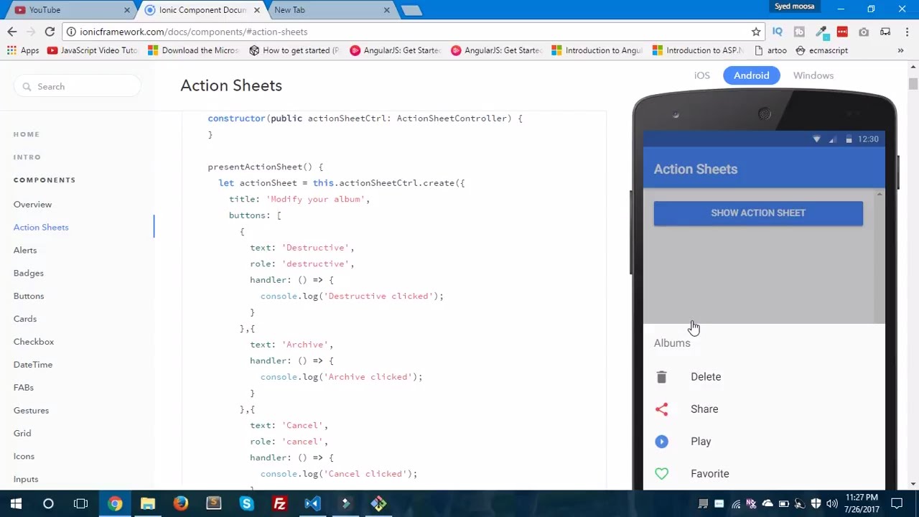Open File Explorer from the taskbar
Screen dimensions: 919x517
point(148,503)
